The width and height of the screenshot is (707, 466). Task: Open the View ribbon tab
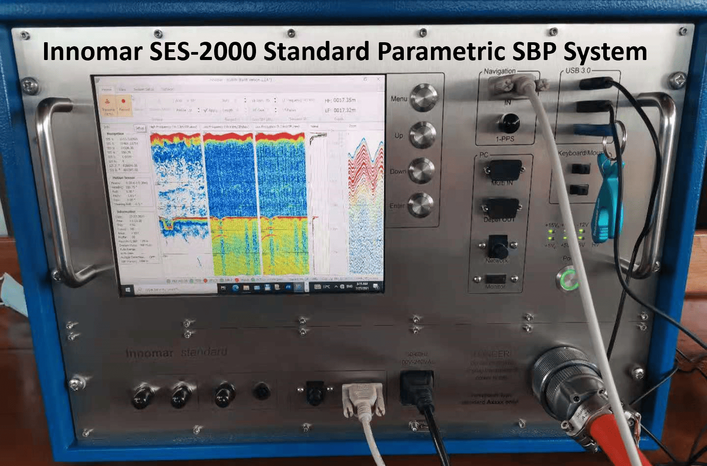122,89
